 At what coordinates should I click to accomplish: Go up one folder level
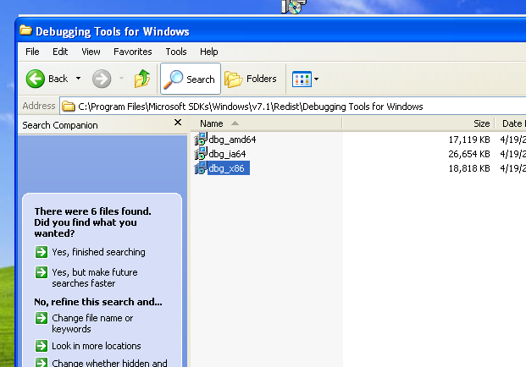coord(142,79)
